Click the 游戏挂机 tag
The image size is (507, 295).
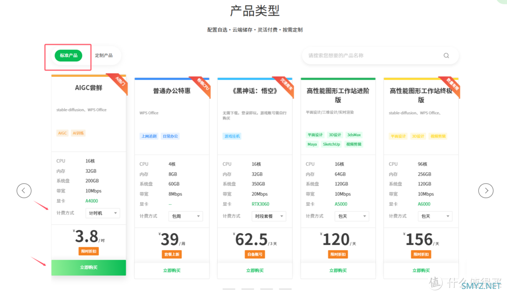(232, 136)
